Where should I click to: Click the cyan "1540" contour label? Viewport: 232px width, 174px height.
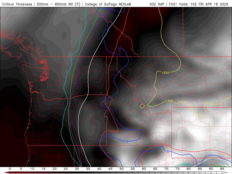(186, 164)
